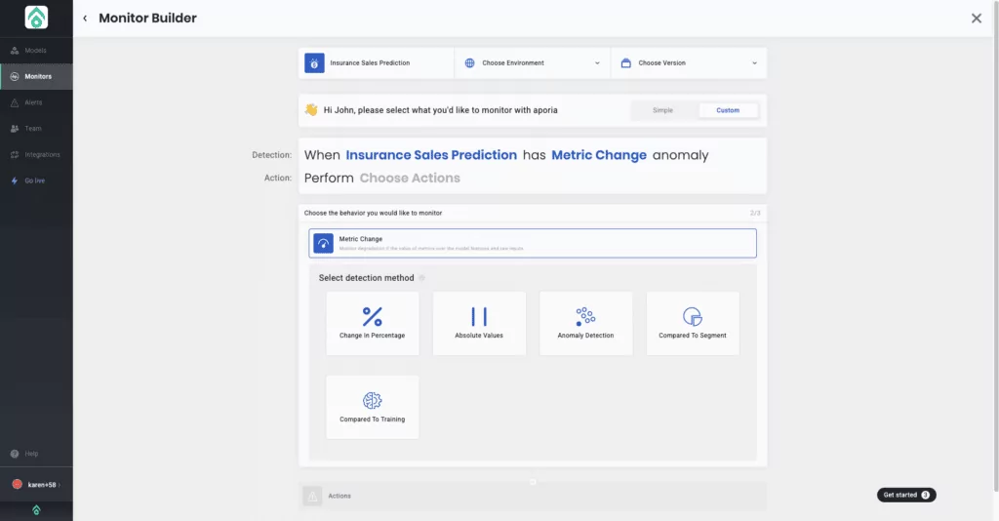Open Go live in the sidebar

pyautogui.click(x=36, y=180)
